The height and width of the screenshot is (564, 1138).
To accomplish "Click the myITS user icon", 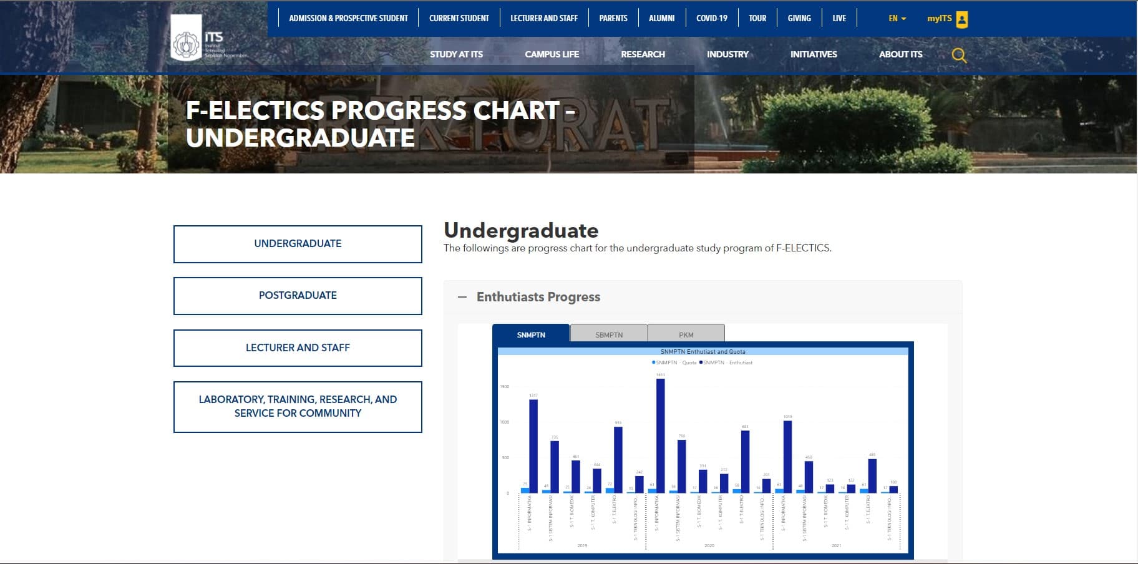I will tap(962, 19).
